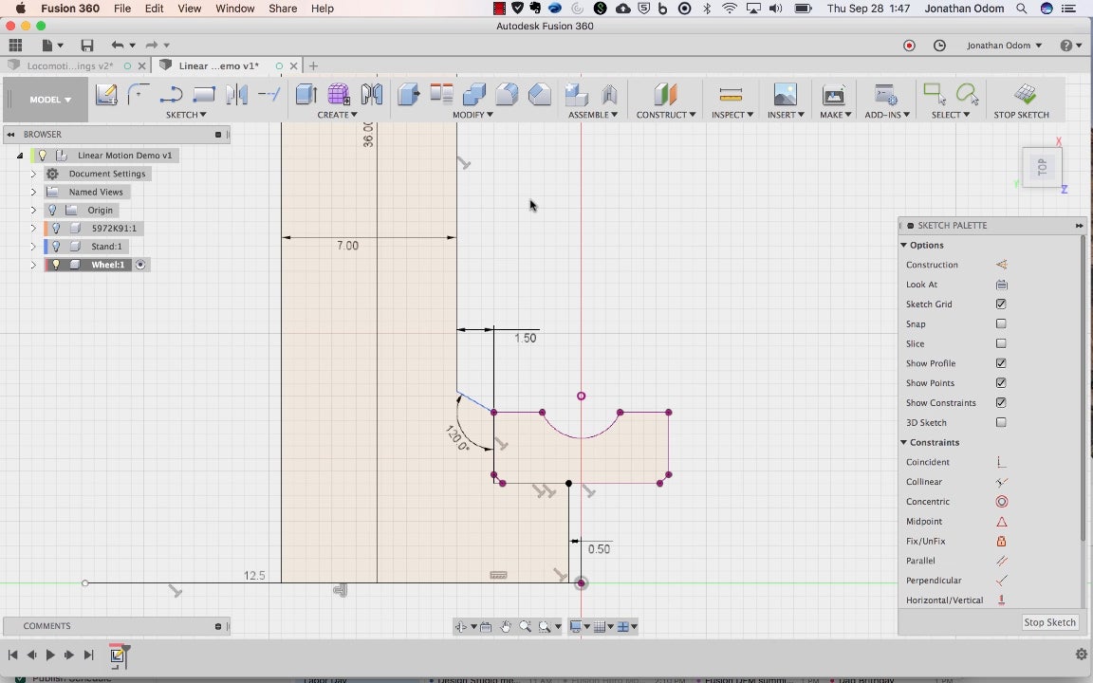Click the Offset Plane construct icon
The image size is (1093, 683).
[665, 94]
